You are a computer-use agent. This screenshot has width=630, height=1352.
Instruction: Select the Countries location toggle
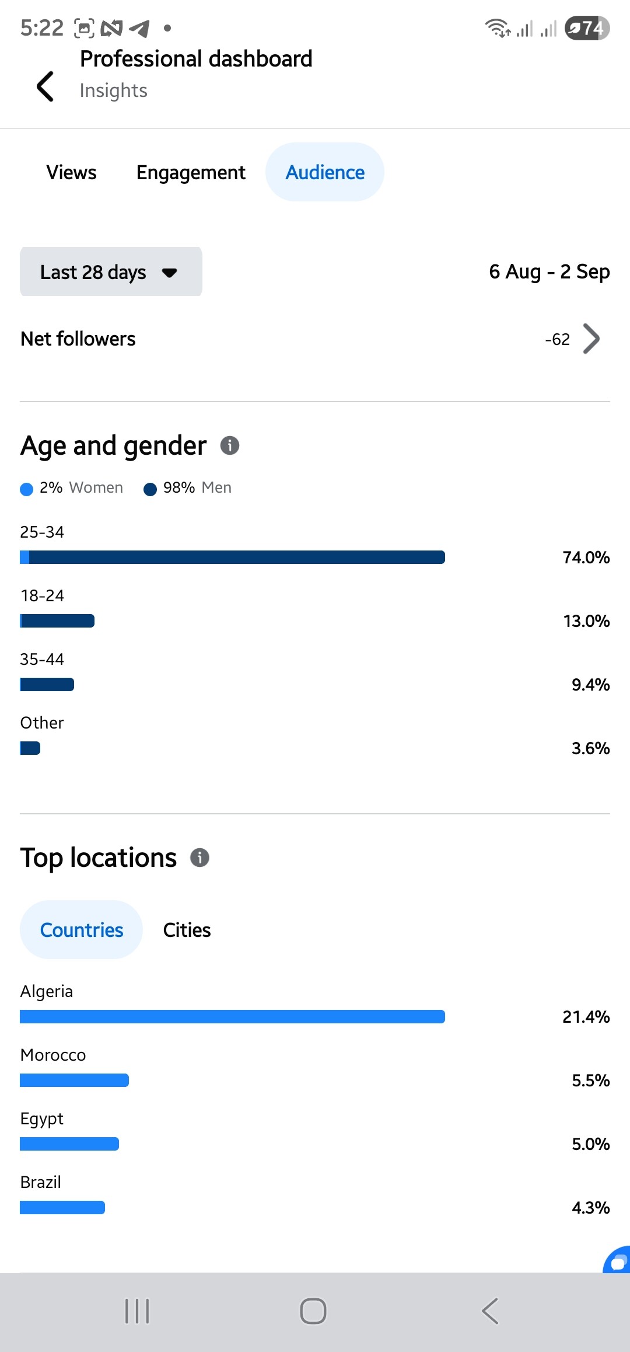(81, 929)
